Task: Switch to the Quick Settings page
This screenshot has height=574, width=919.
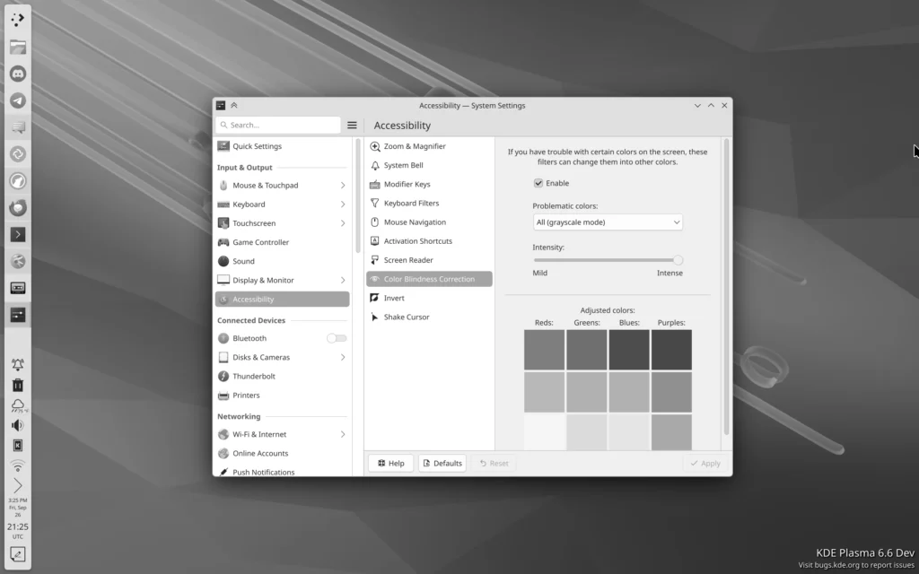Action: click(257, 146)
